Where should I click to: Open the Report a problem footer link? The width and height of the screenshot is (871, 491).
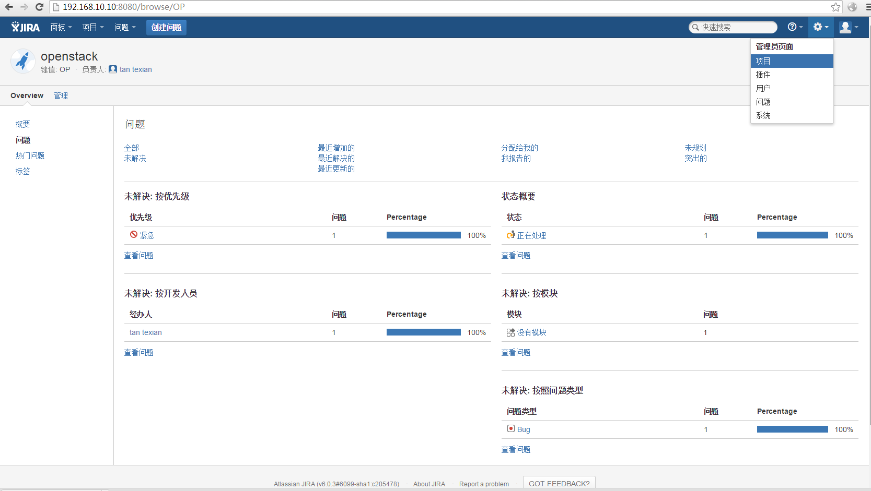[484, 484]
